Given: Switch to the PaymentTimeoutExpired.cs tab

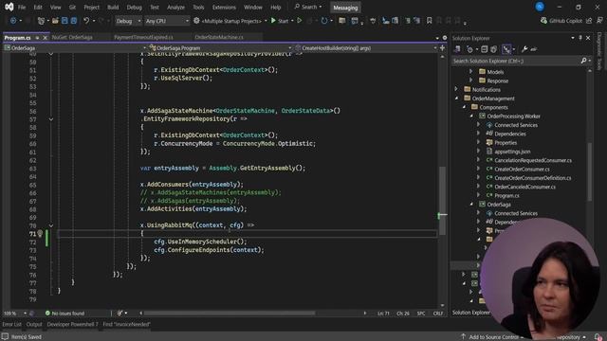Looking at the screenshot, I should [143, 38].
